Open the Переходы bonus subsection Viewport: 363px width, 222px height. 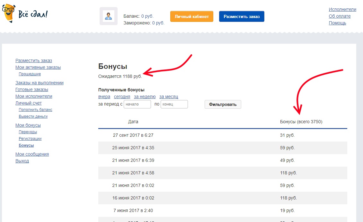[28, 132]
